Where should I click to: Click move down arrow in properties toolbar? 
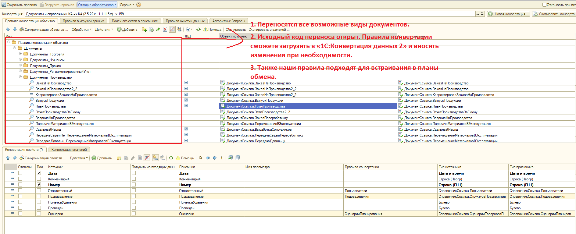point(15,158)
